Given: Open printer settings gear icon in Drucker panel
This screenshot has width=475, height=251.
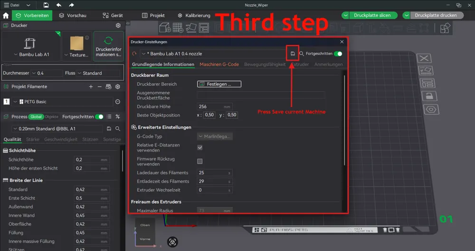Looking at the screenshot, I should click(x=118, y=26).
